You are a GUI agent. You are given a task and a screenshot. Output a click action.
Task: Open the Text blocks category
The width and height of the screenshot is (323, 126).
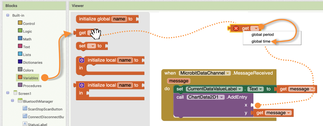(x=26, y=47)
